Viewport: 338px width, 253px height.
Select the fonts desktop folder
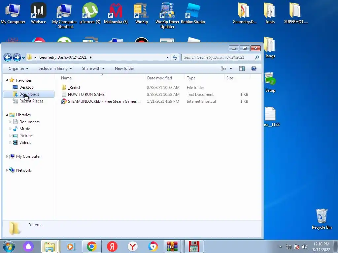point(270,13)
